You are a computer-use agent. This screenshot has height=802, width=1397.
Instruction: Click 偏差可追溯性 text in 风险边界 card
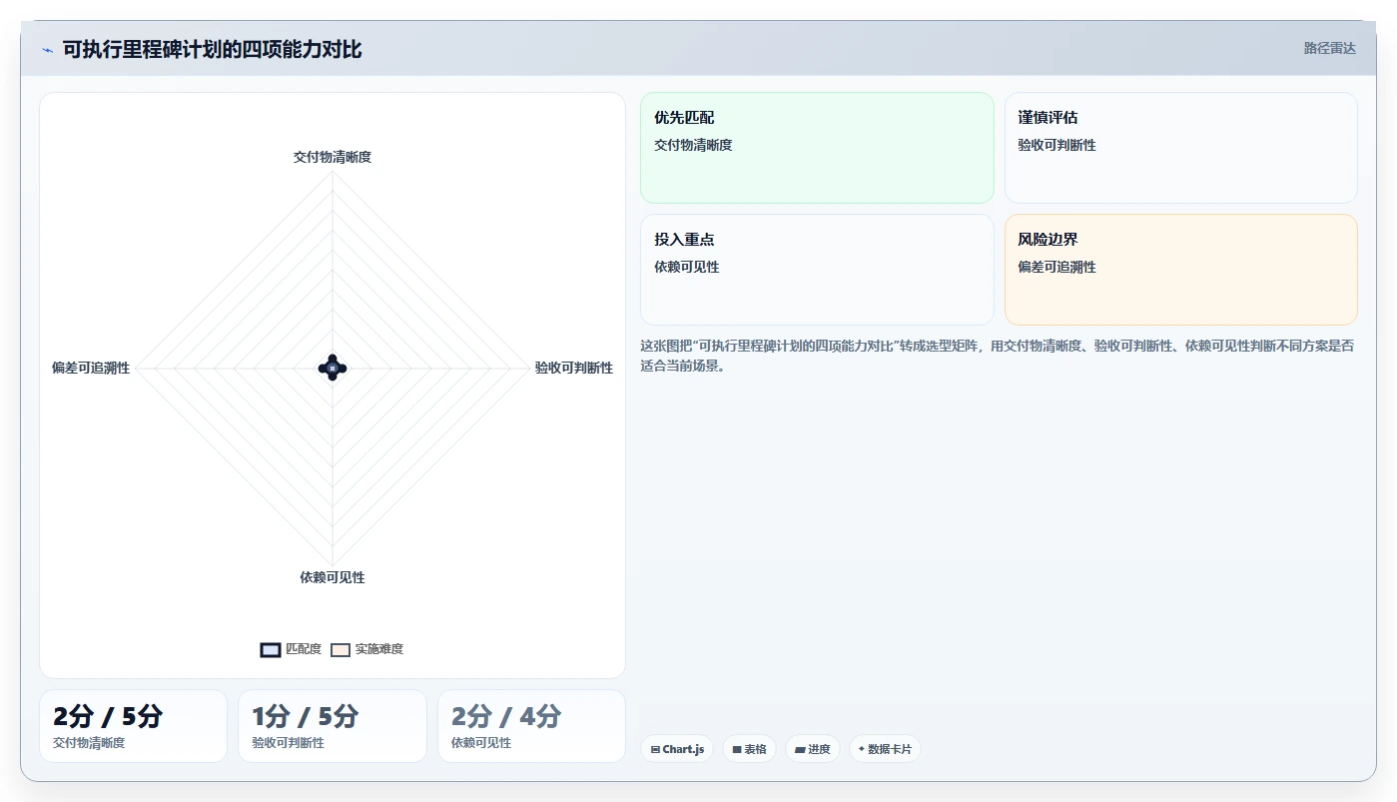point(1056,267)
